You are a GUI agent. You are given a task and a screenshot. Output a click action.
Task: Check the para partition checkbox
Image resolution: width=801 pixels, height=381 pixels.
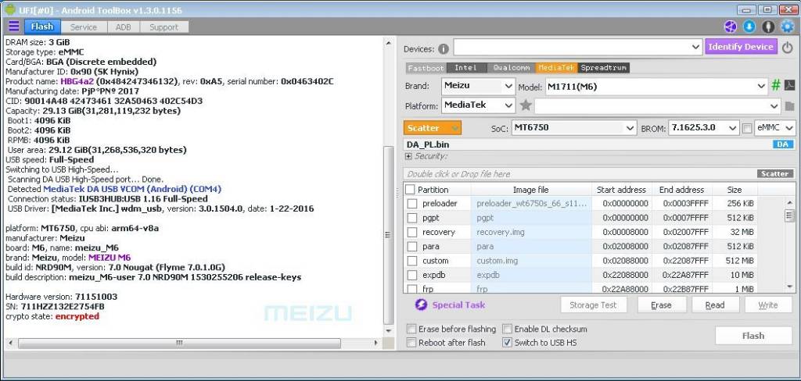click(412, 247)
